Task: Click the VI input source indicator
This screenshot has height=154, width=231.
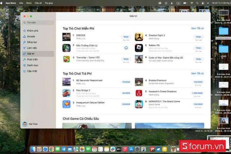Action: [x=179, y=3]
